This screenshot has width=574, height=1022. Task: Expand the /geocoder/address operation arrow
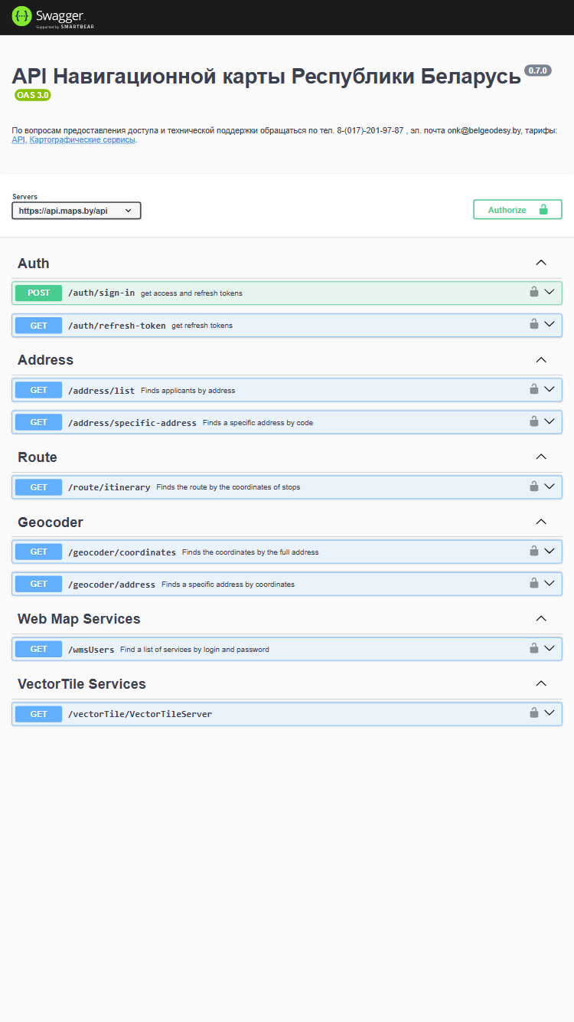point(549,583)
